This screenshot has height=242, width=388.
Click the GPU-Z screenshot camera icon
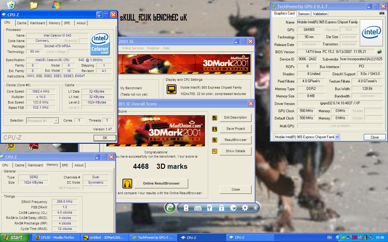click(382, 13)
